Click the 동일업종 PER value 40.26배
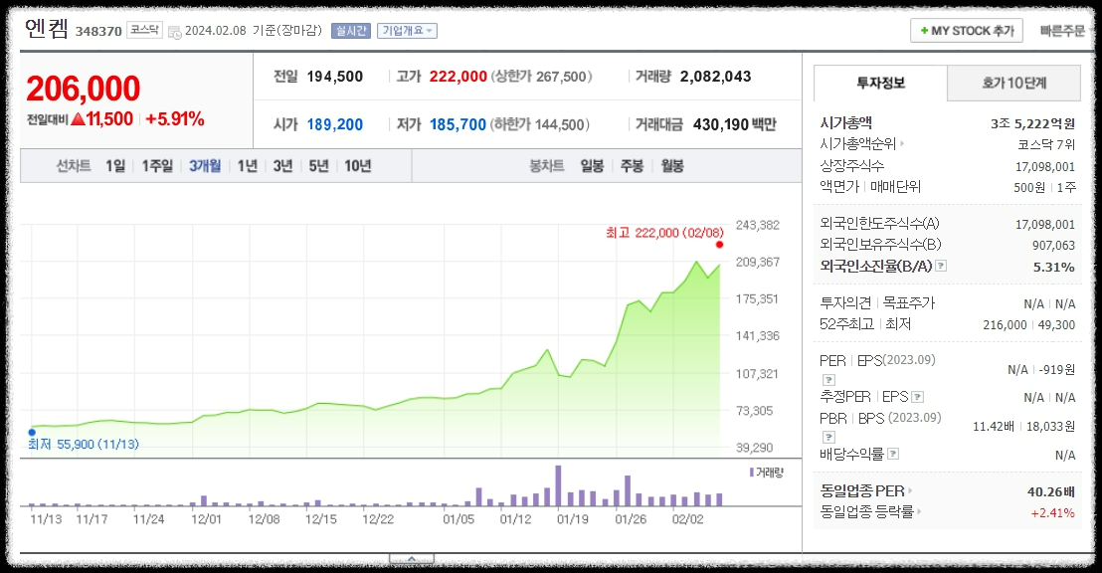The width and height of the screenshot is (1102, 573). [x=1050, y=491]
